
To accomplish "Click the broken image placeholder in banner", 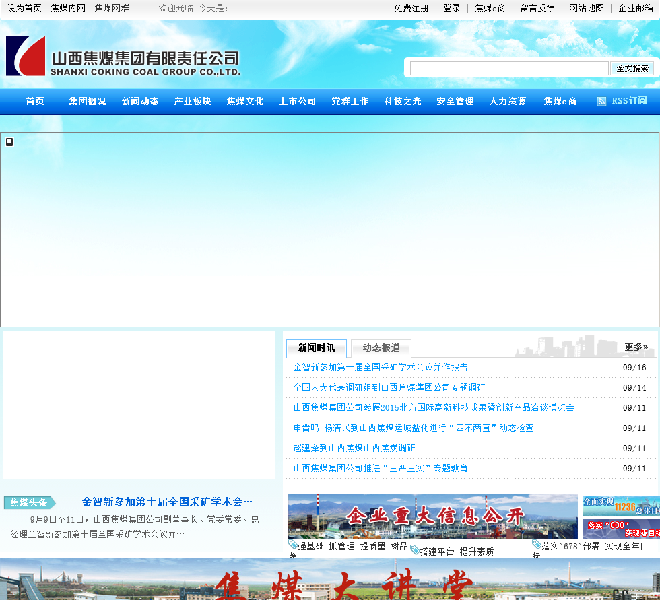I will pyautogui.click(x=9, y=142).
